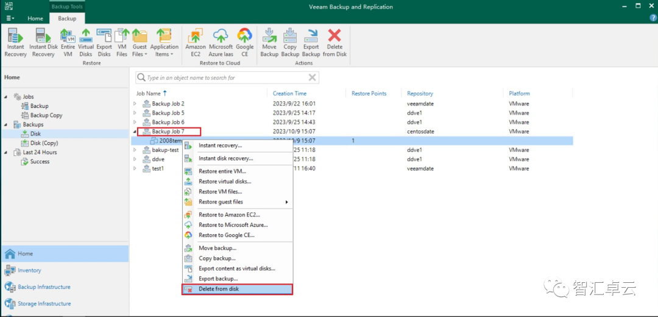Choose Restore to Google CE... menu entry

point(237,235)
